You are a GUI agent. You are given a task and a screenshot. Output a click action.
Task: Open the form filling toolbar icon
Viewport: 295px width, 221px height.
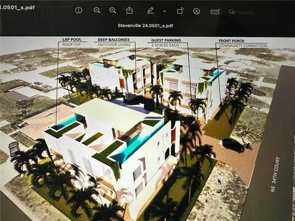(x=215, y=12)
